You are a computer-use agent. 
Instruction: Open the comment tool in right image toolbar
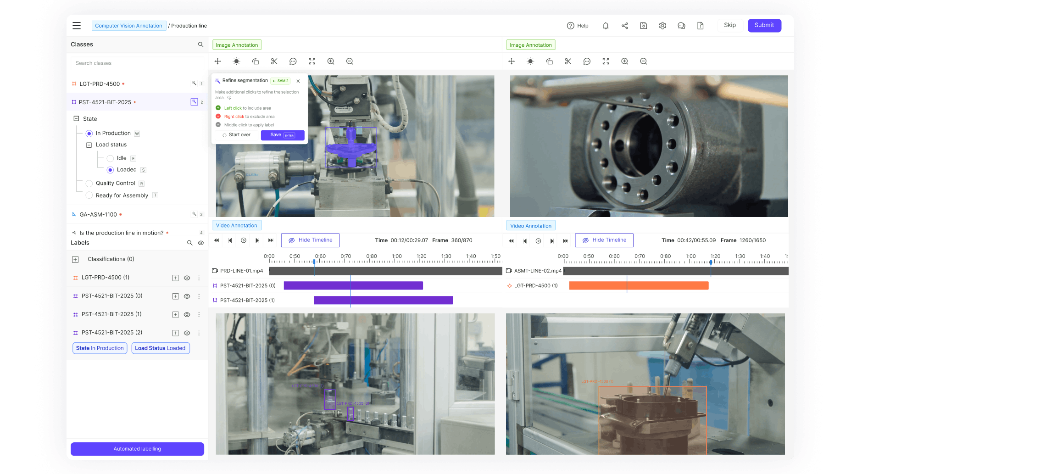point(587,61)
